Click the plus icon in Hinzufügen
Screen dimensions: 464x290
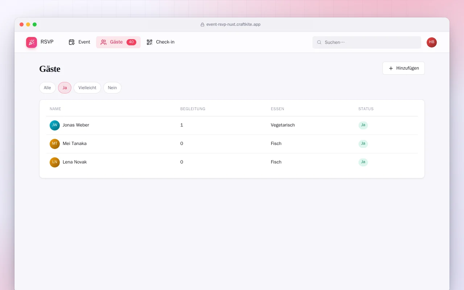(391, 68)
